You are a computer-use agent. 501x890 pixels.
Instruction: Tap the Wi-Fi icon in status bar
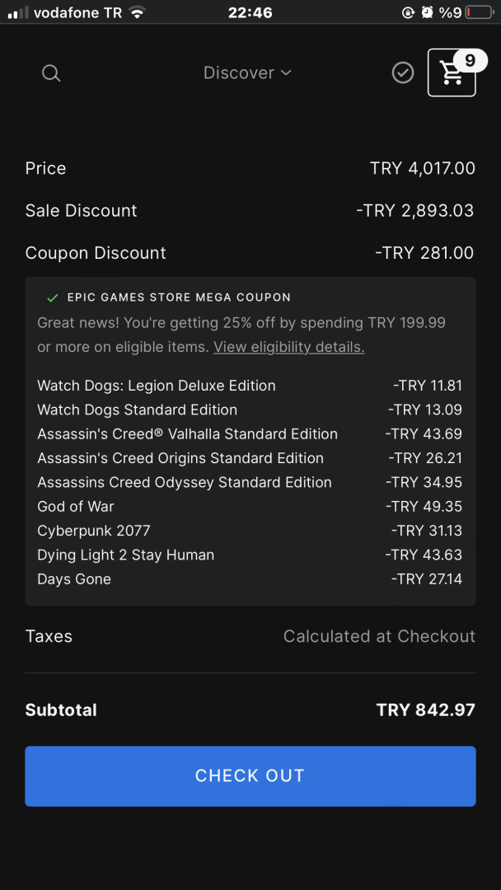click(x=137, y=12)
